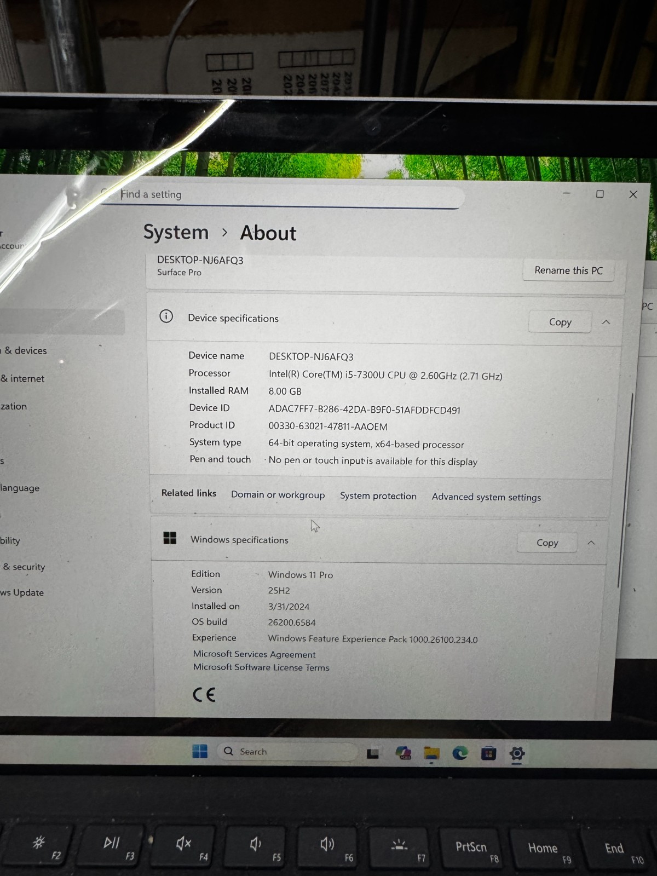Viewport: 657px width, 876px height.
Task: Navigate to System in the breadcrumb
Action: 176,232
